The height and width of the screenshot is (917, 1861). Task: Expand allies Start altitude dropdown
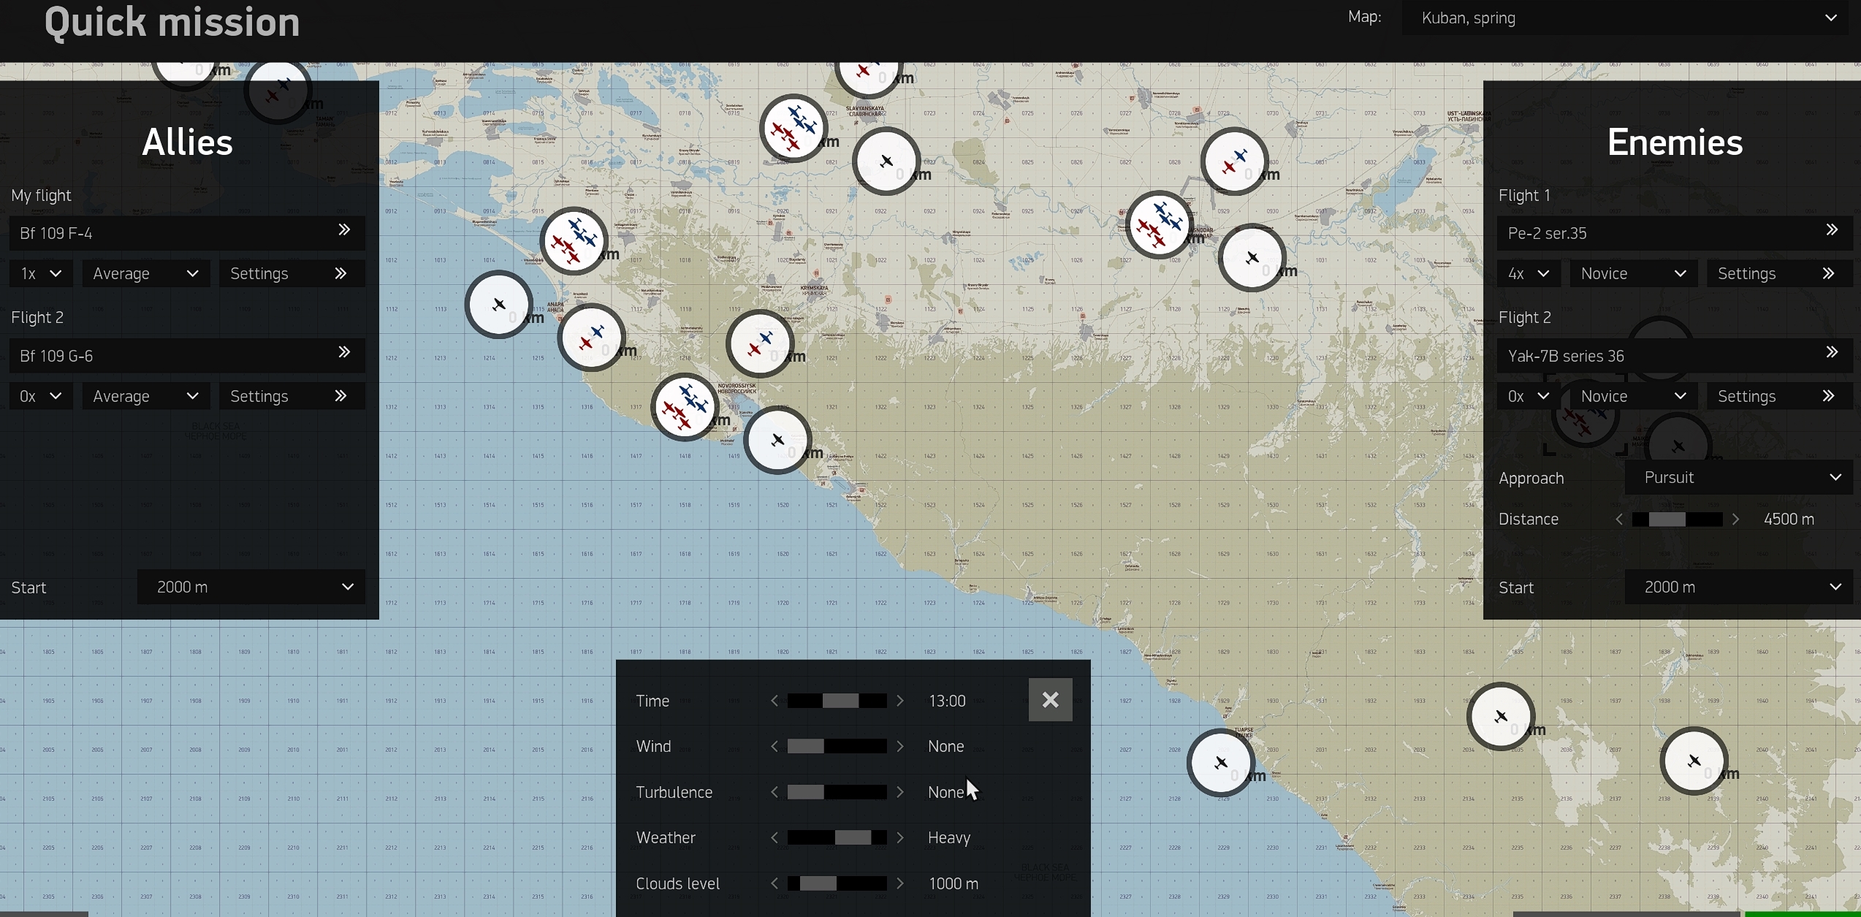(x=251, y=587)
